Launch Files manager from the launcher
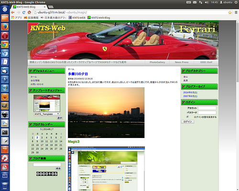Viewport: 239px width, 191px height. (x=5, y=18)
